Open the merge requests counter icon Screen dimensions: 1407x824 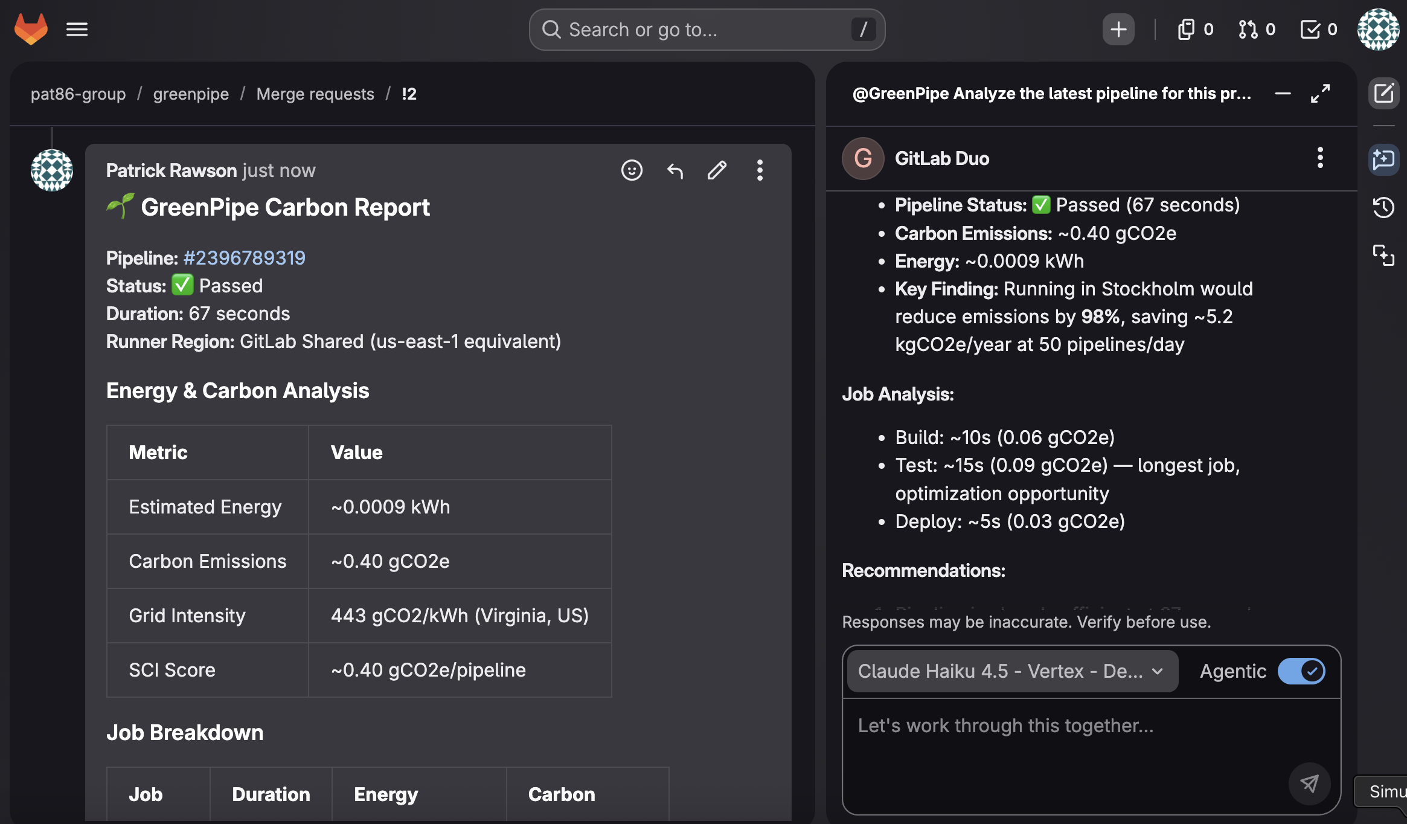(x=1257, y=29)
